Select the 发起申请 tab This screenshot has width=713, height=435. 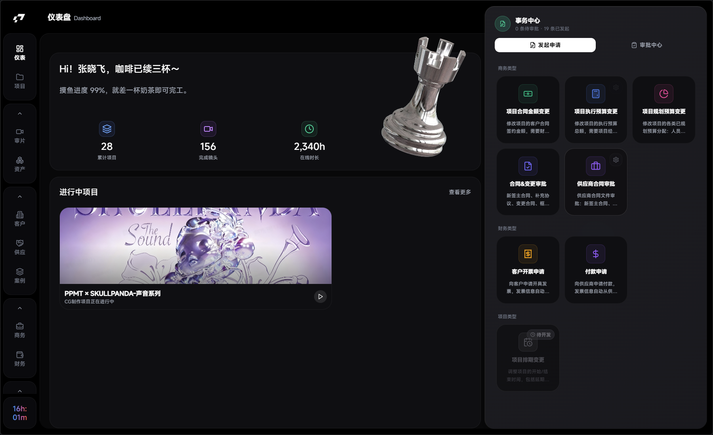tap(545, 45)
